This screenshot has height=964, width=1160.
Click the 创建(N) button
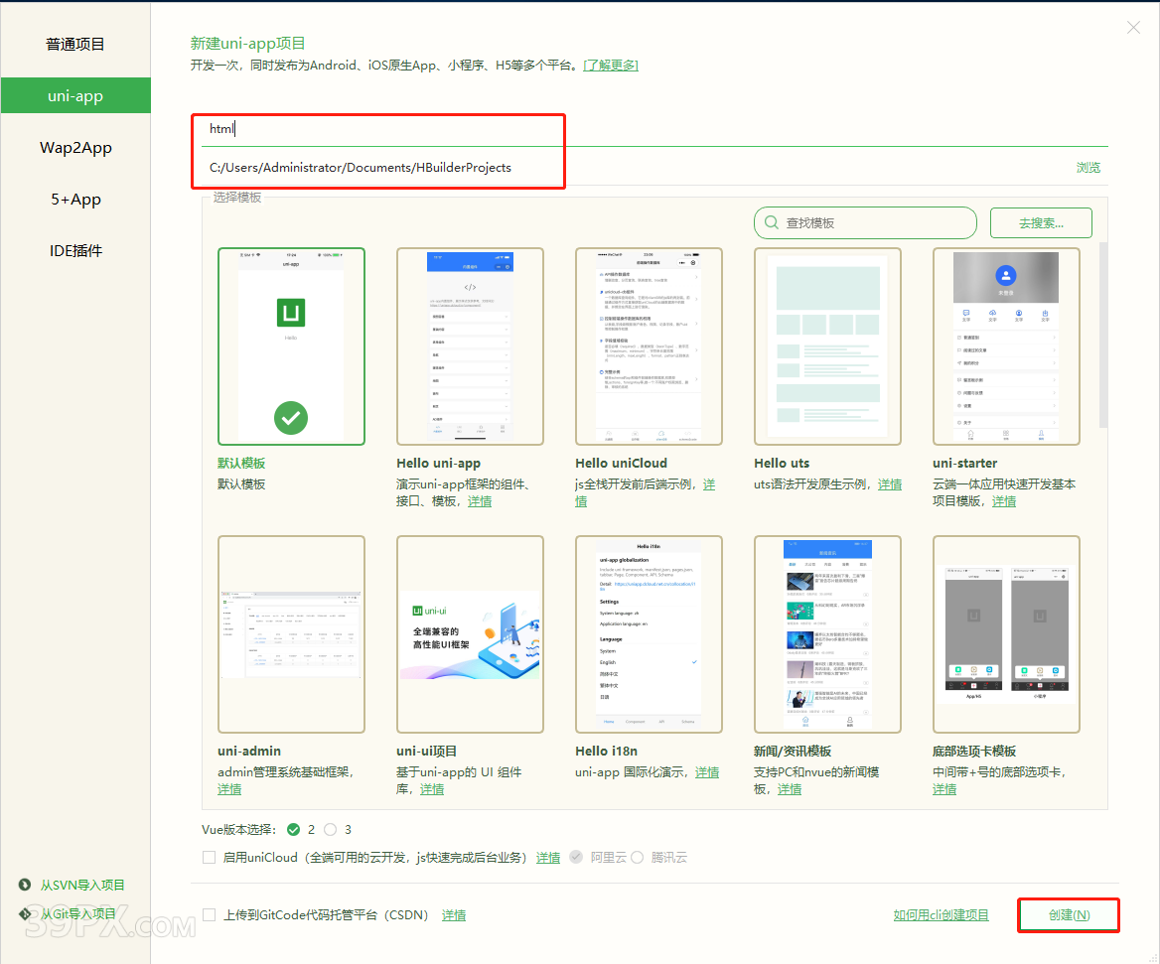(1069, 915)
